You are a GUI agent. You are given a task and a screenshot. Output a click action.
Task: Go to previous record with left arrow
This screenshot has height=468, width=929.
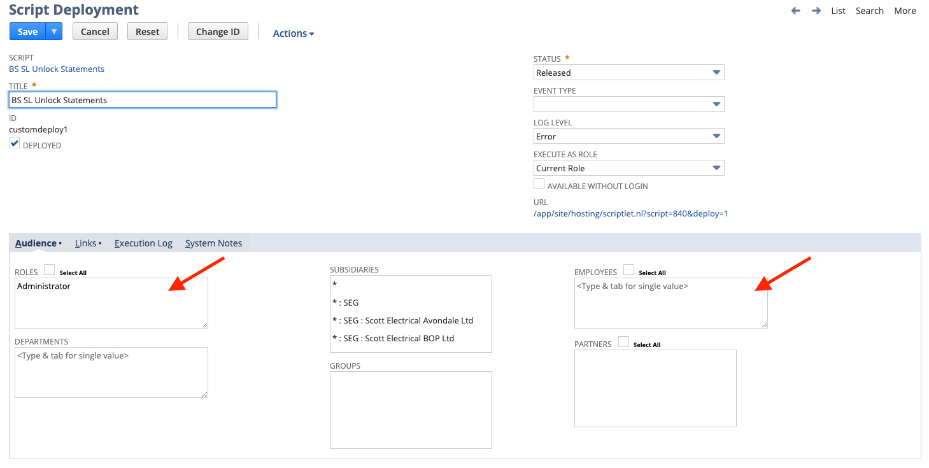[x=795, y=11]
